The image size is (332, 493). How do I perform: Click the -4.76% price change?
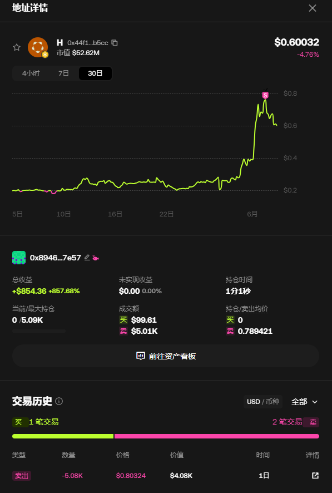pos(308,55)
